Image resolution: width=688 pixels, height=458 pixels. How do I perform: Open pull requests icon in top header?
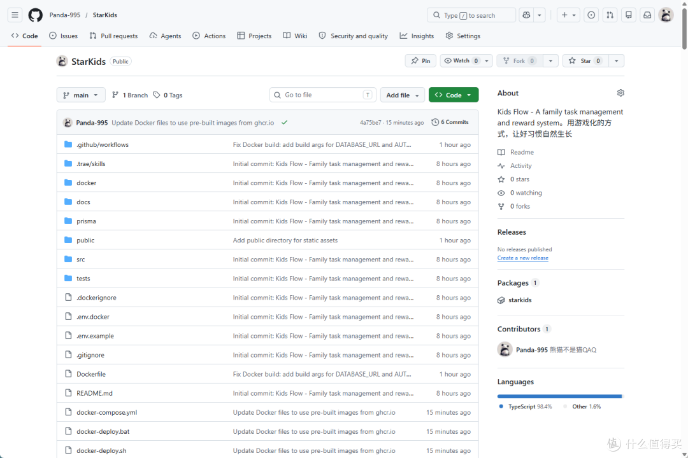point(610,15)
